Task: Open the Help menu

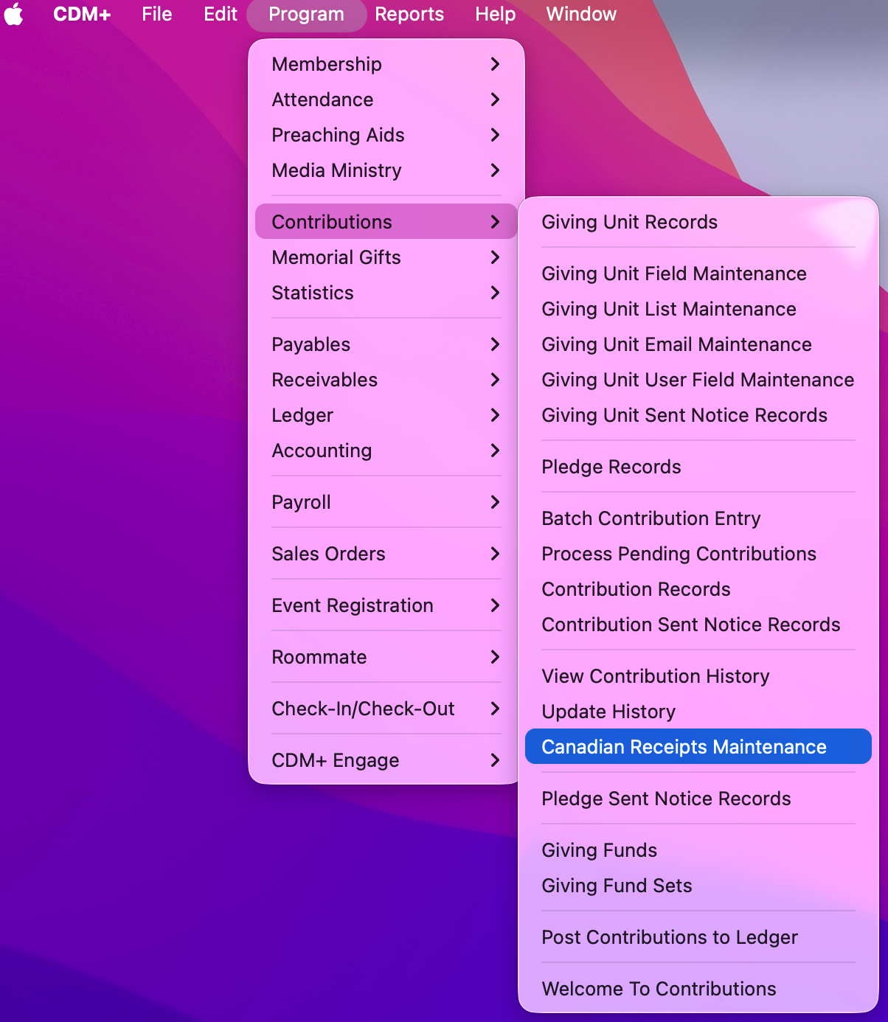Action: [x=496, y=14]
